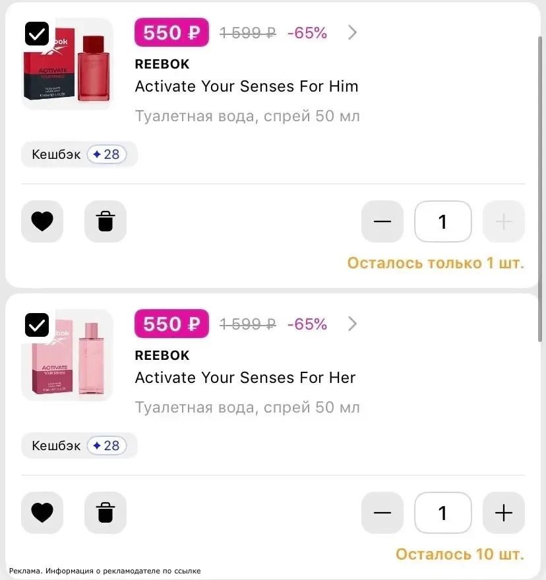This screenshot has width=546, height=580.
Task: Decrease quantity of For Her perfume
Action: [382, 513]
